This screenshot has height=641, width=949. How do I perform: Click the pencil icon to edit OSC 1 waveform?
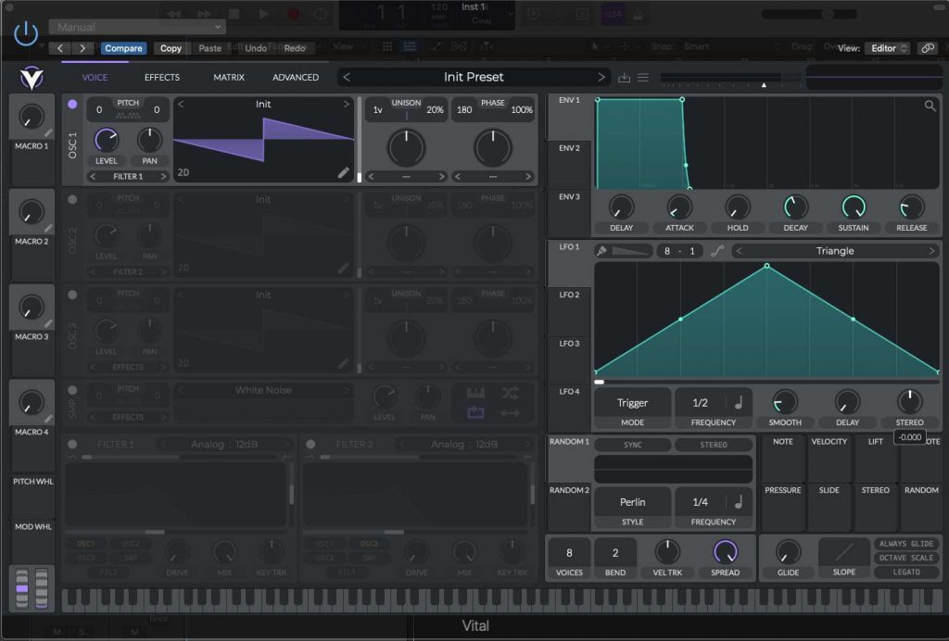344,172
